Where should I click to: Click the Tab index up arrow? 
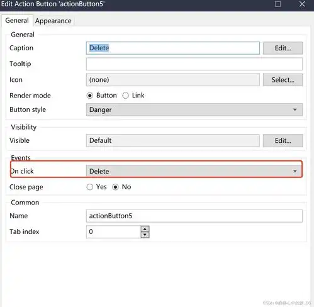pos(145,229)
